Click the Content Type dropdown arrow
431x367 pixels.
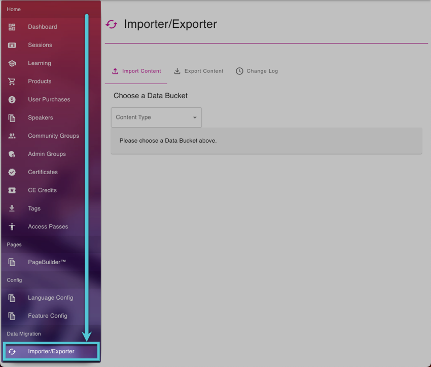tap(195, 117)
